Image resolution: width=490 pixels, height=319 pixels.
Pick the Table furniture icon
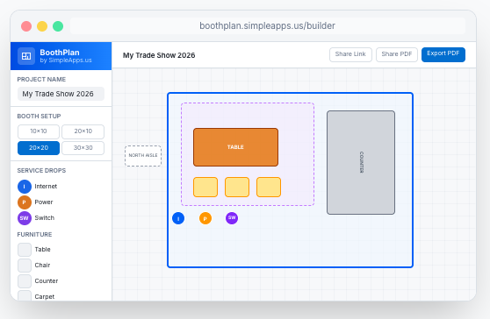tap(25, 250)
